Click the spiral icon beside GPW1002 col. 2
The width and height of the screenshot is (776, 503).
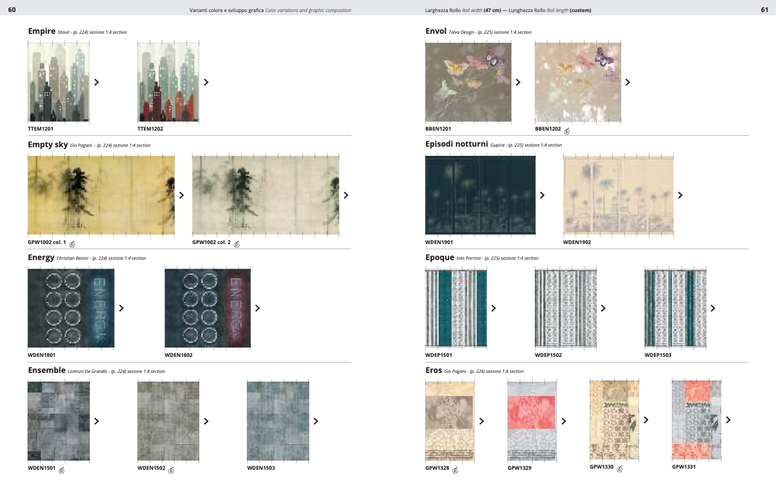pos(237,245)
